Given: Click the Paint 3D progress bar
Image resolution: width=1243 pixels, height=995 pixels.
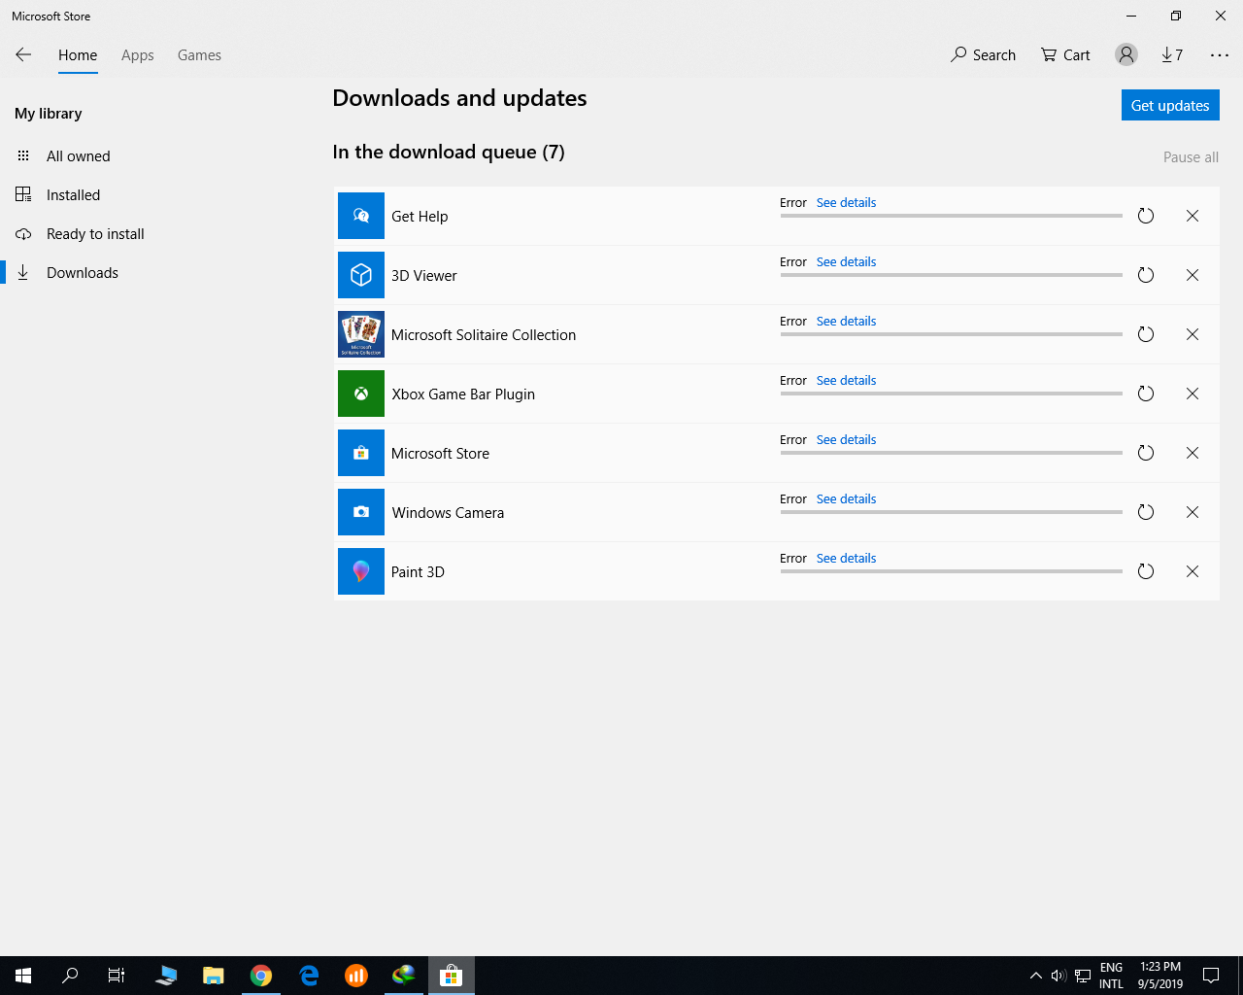Looking at the screenshot, I should click(x=952, y=571).
